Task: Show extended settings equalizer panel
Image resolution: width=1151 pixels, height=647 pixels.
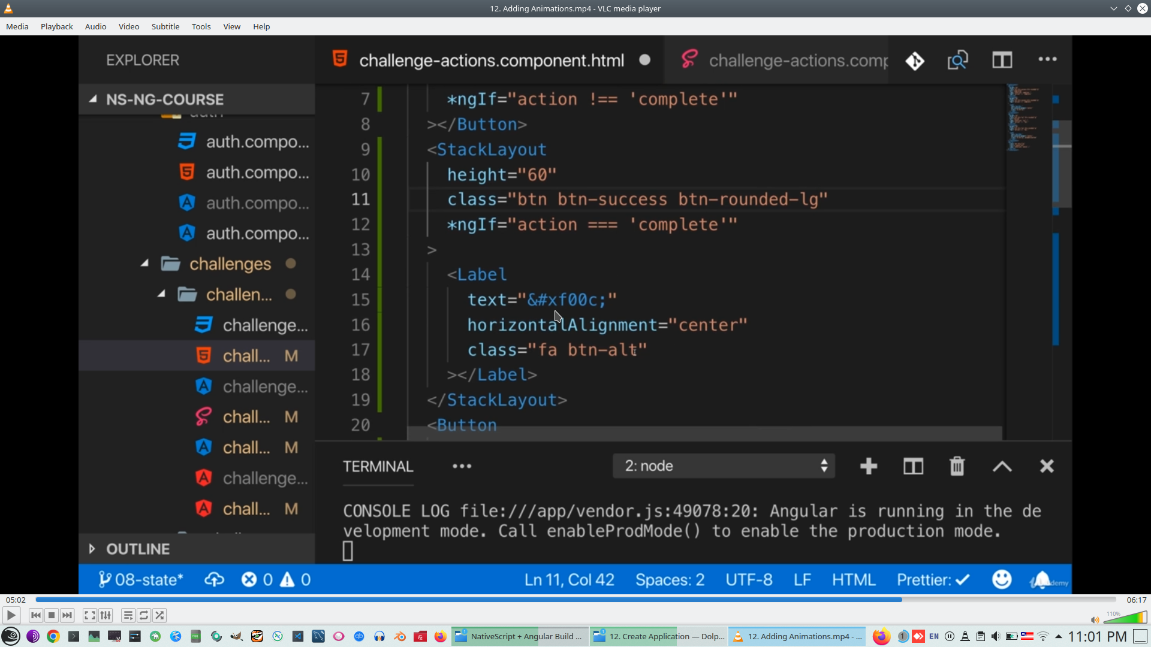Action: 106,615
